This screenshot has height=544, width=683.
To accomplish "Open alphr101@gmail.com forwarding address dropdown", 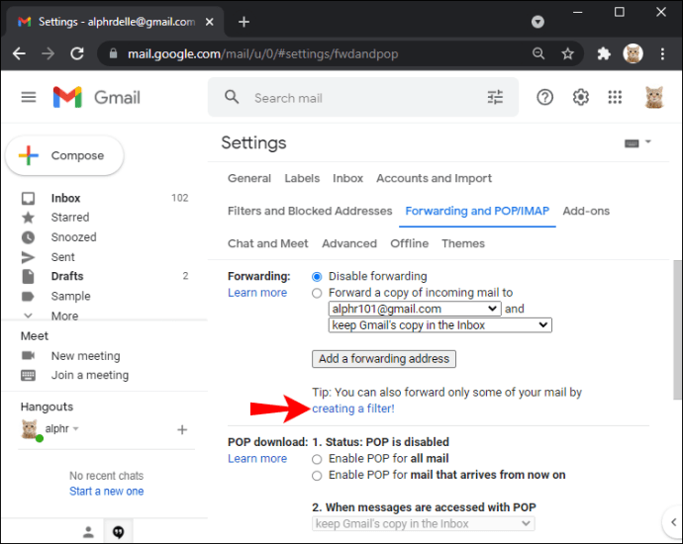I will click(x=415, y=309).
